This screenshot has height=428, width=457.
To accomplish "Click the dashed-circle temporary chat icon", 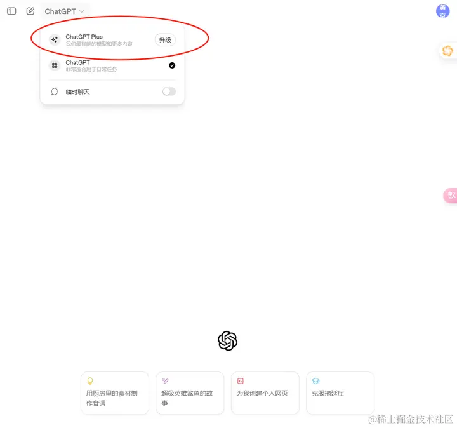I will coord(55,91).
